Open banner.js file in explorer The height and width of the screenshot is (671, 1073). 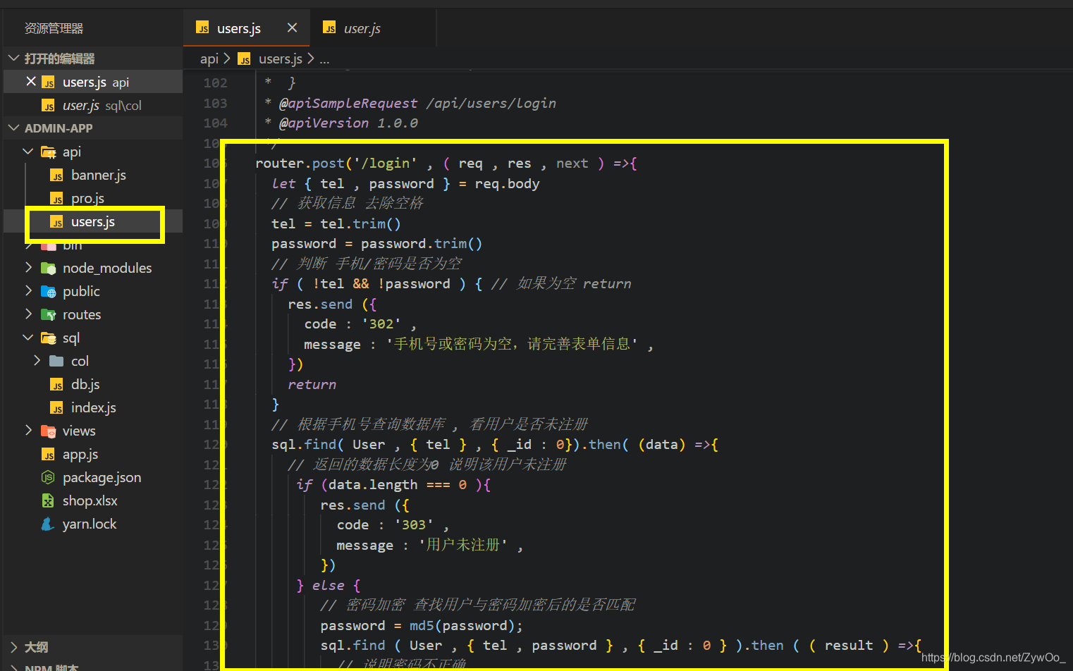click(98, 175)
